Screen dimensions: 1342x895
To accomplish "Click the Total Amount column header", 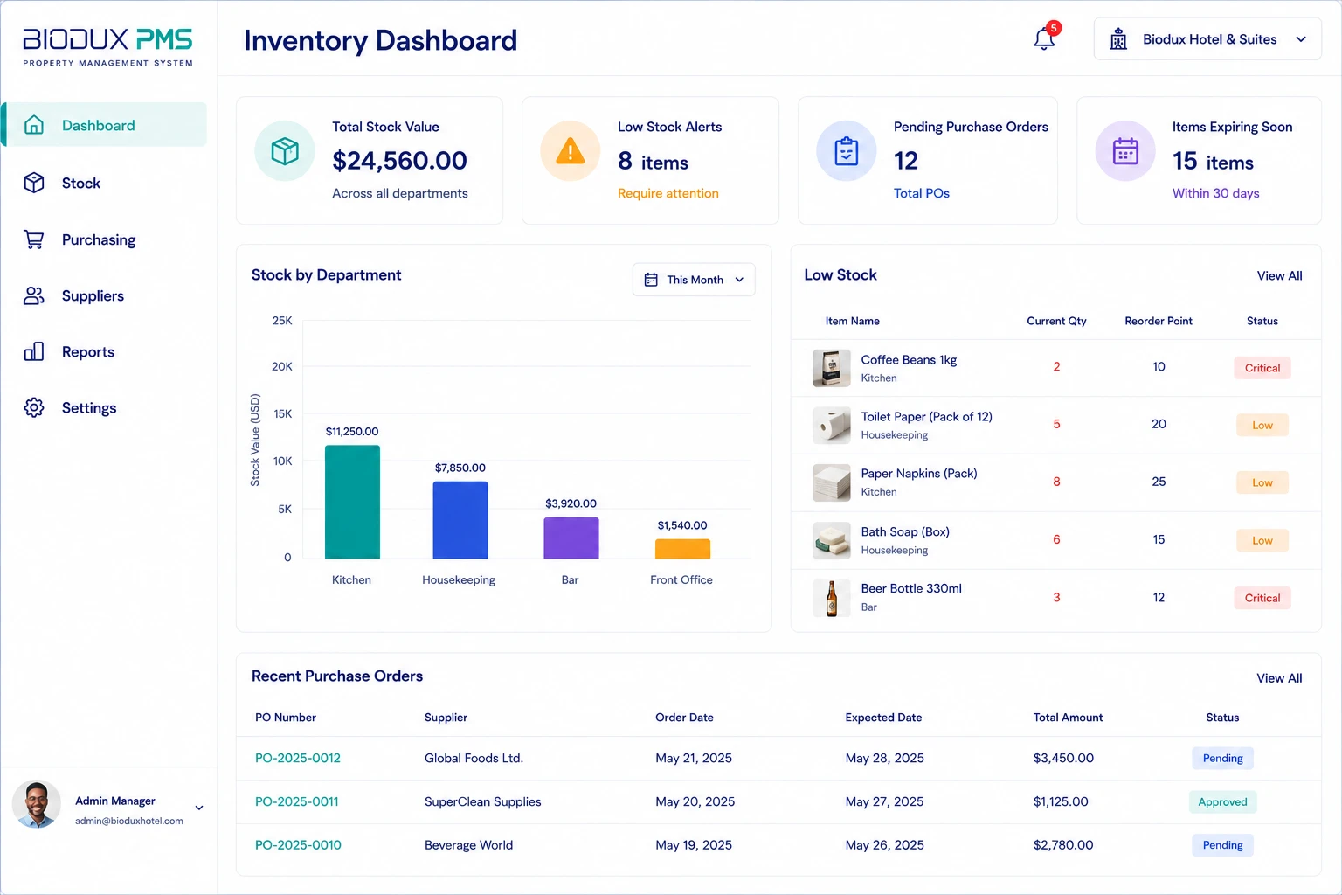I will pyautogui.click(x=1068, y=718).
